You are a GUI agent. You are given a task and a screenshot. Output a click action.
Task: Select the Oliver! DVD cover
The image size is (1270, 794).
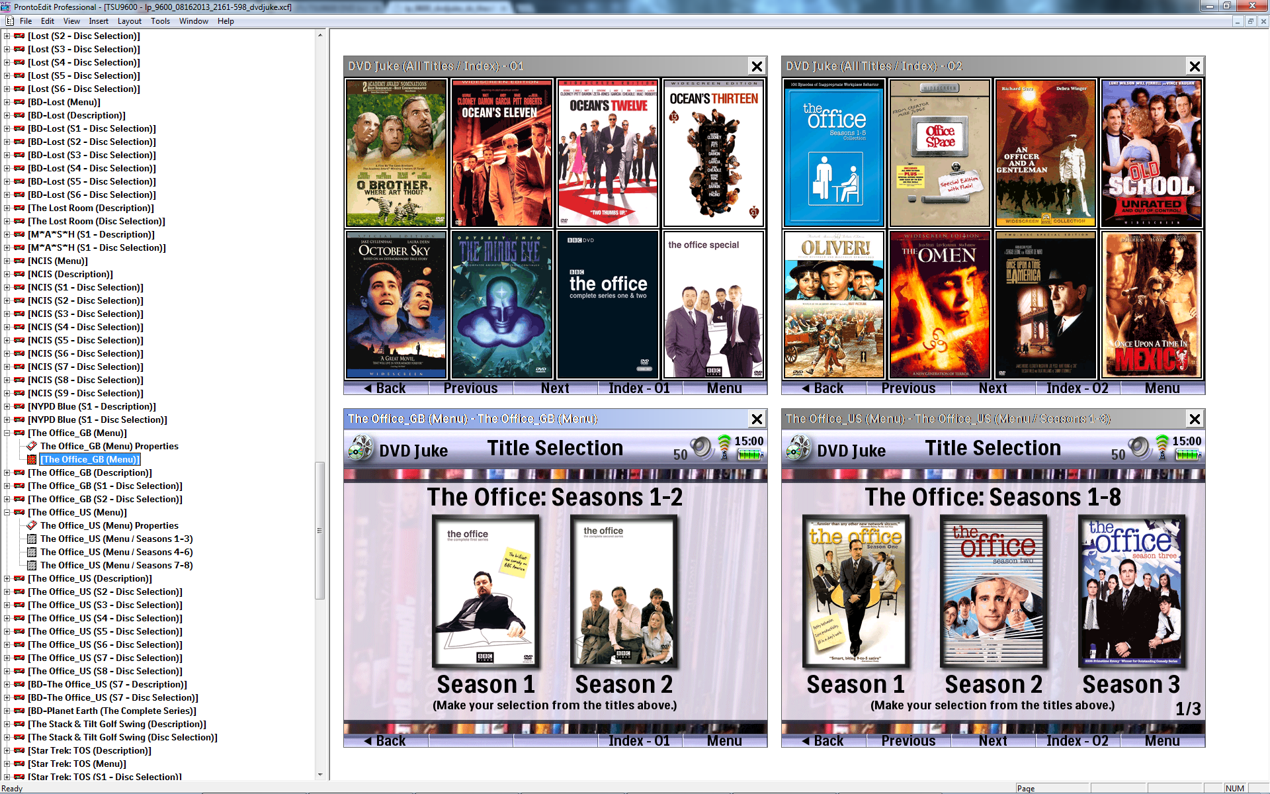tap(834, 304)
